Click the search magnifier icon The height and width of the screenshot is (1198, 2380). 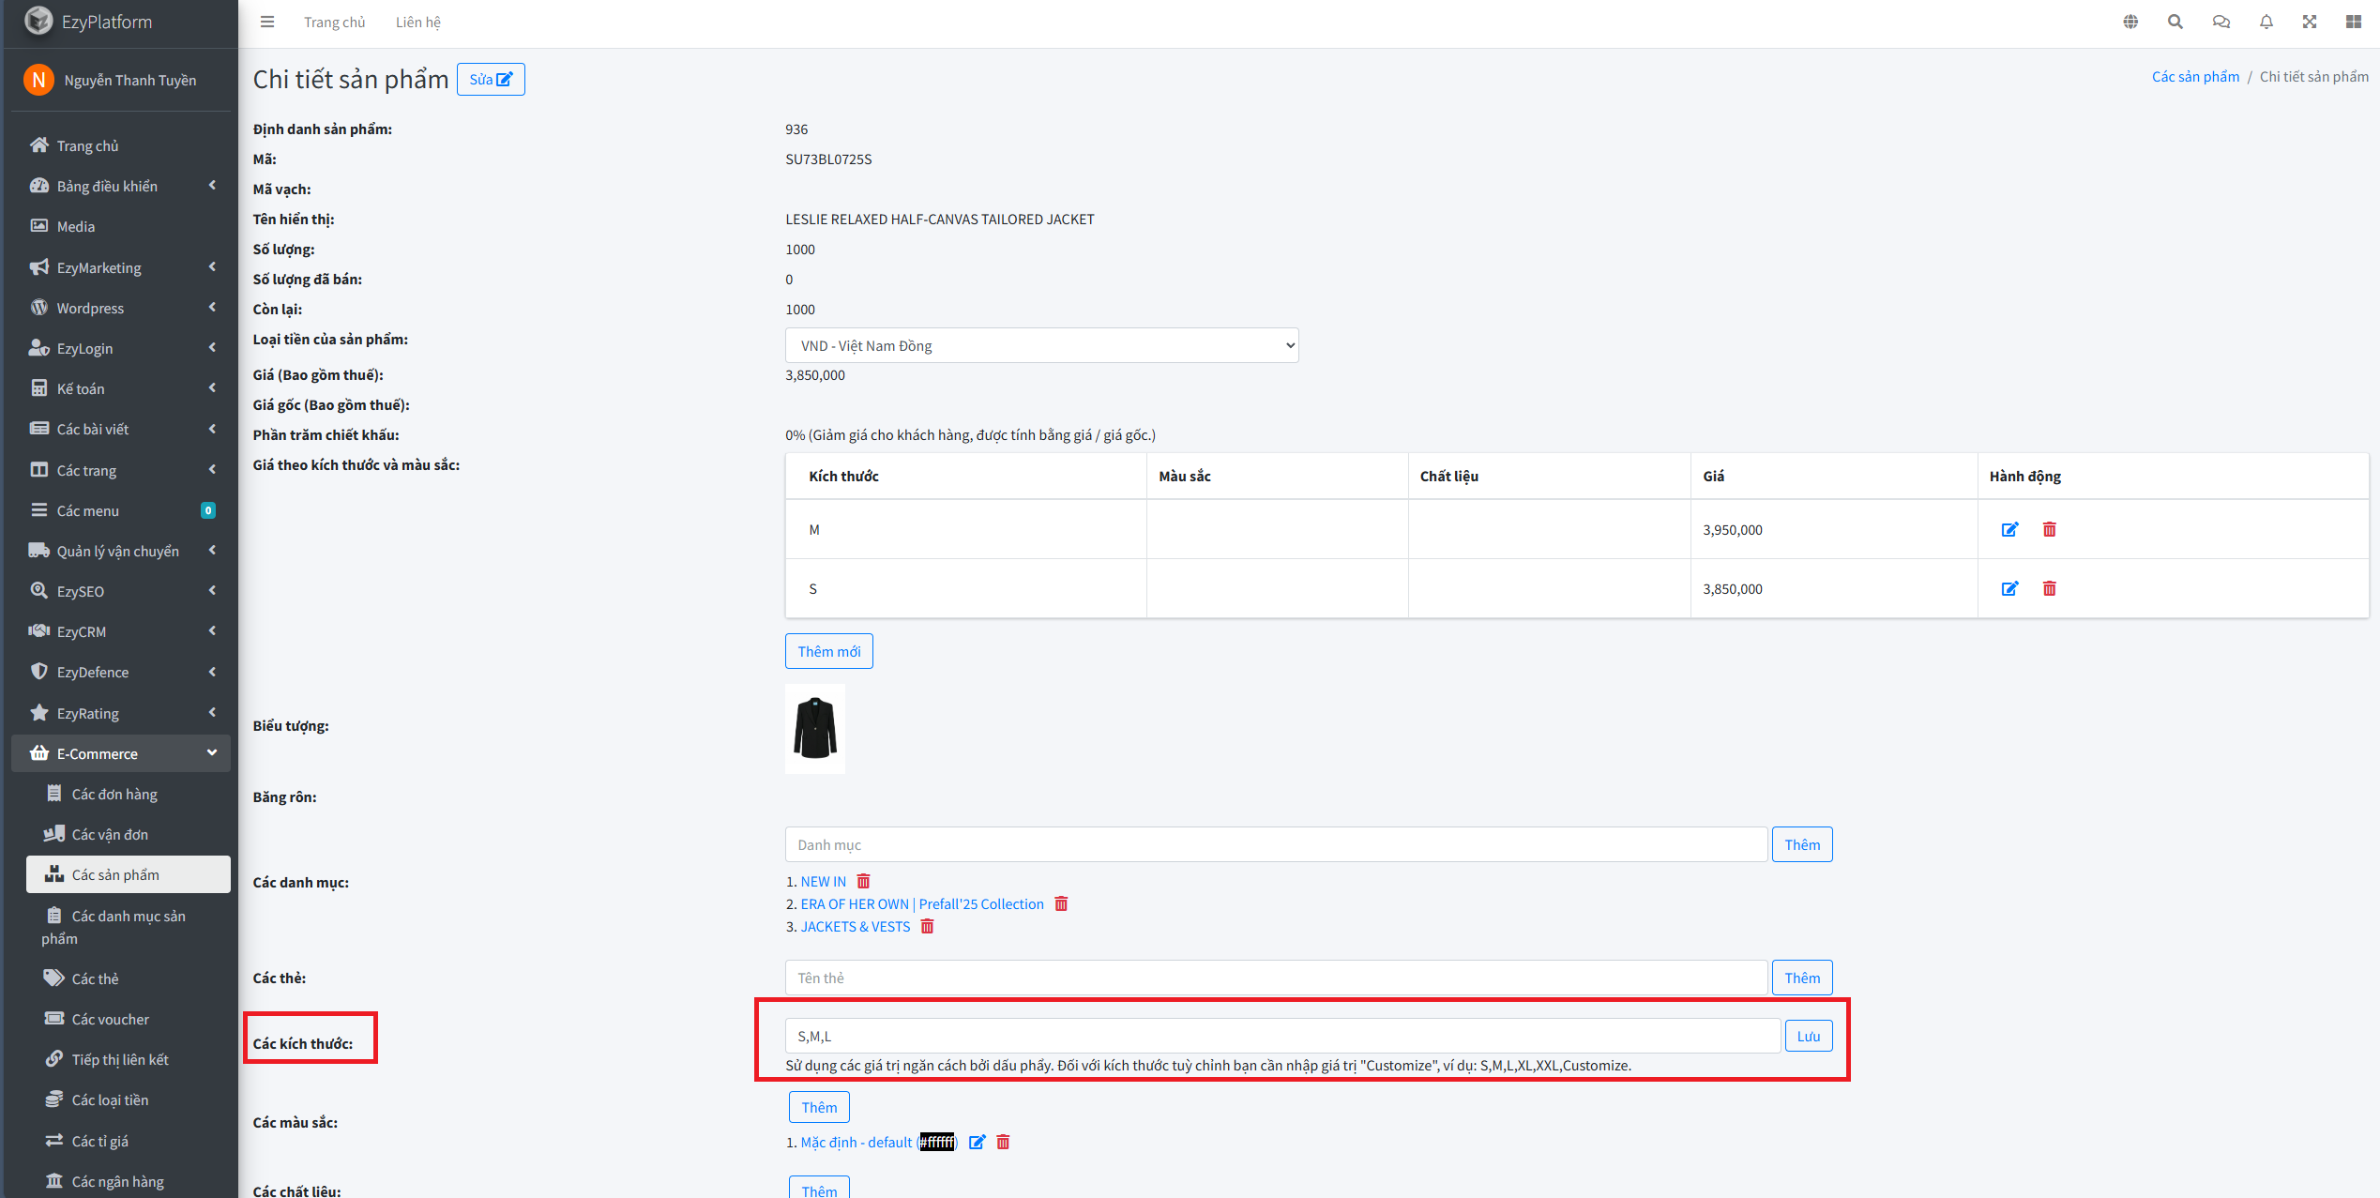coord(2175,22)
